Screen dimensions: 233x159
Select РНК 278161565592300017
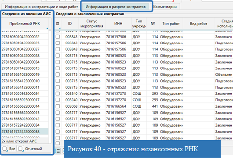pyautogui.click(x=25, y=100)
